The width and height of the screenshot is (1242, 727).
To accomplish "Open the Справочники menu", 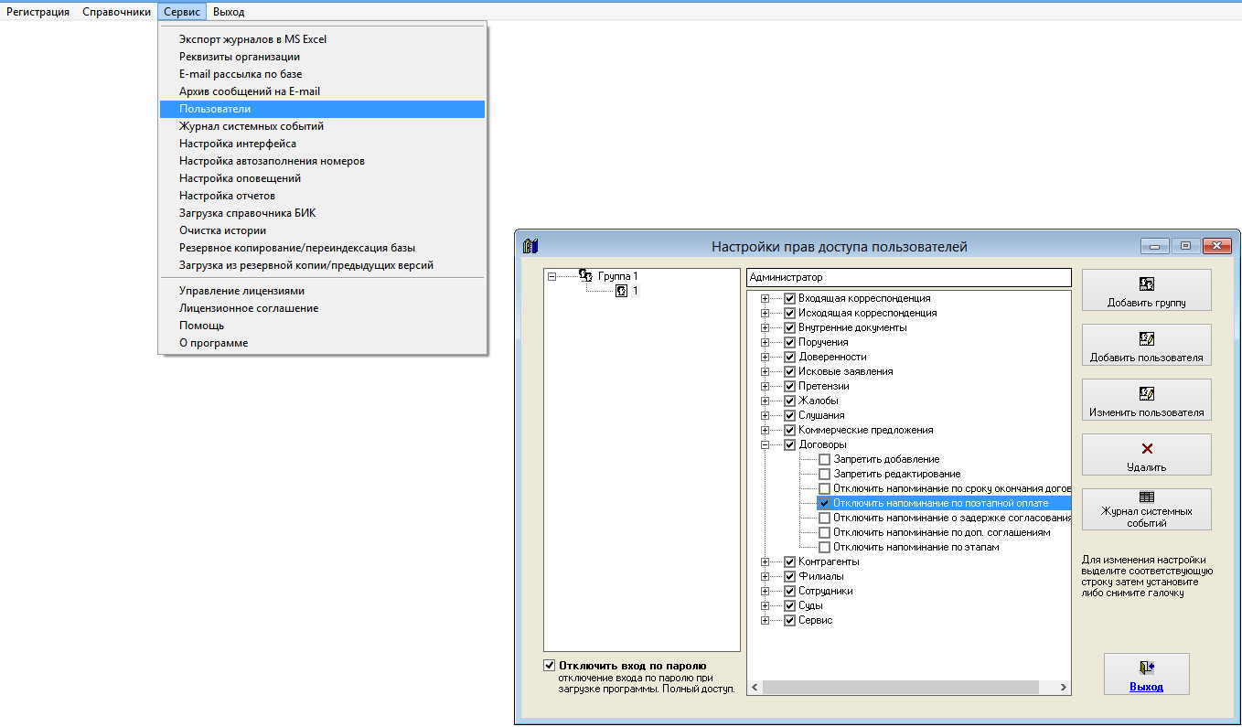I will (116, 12).
